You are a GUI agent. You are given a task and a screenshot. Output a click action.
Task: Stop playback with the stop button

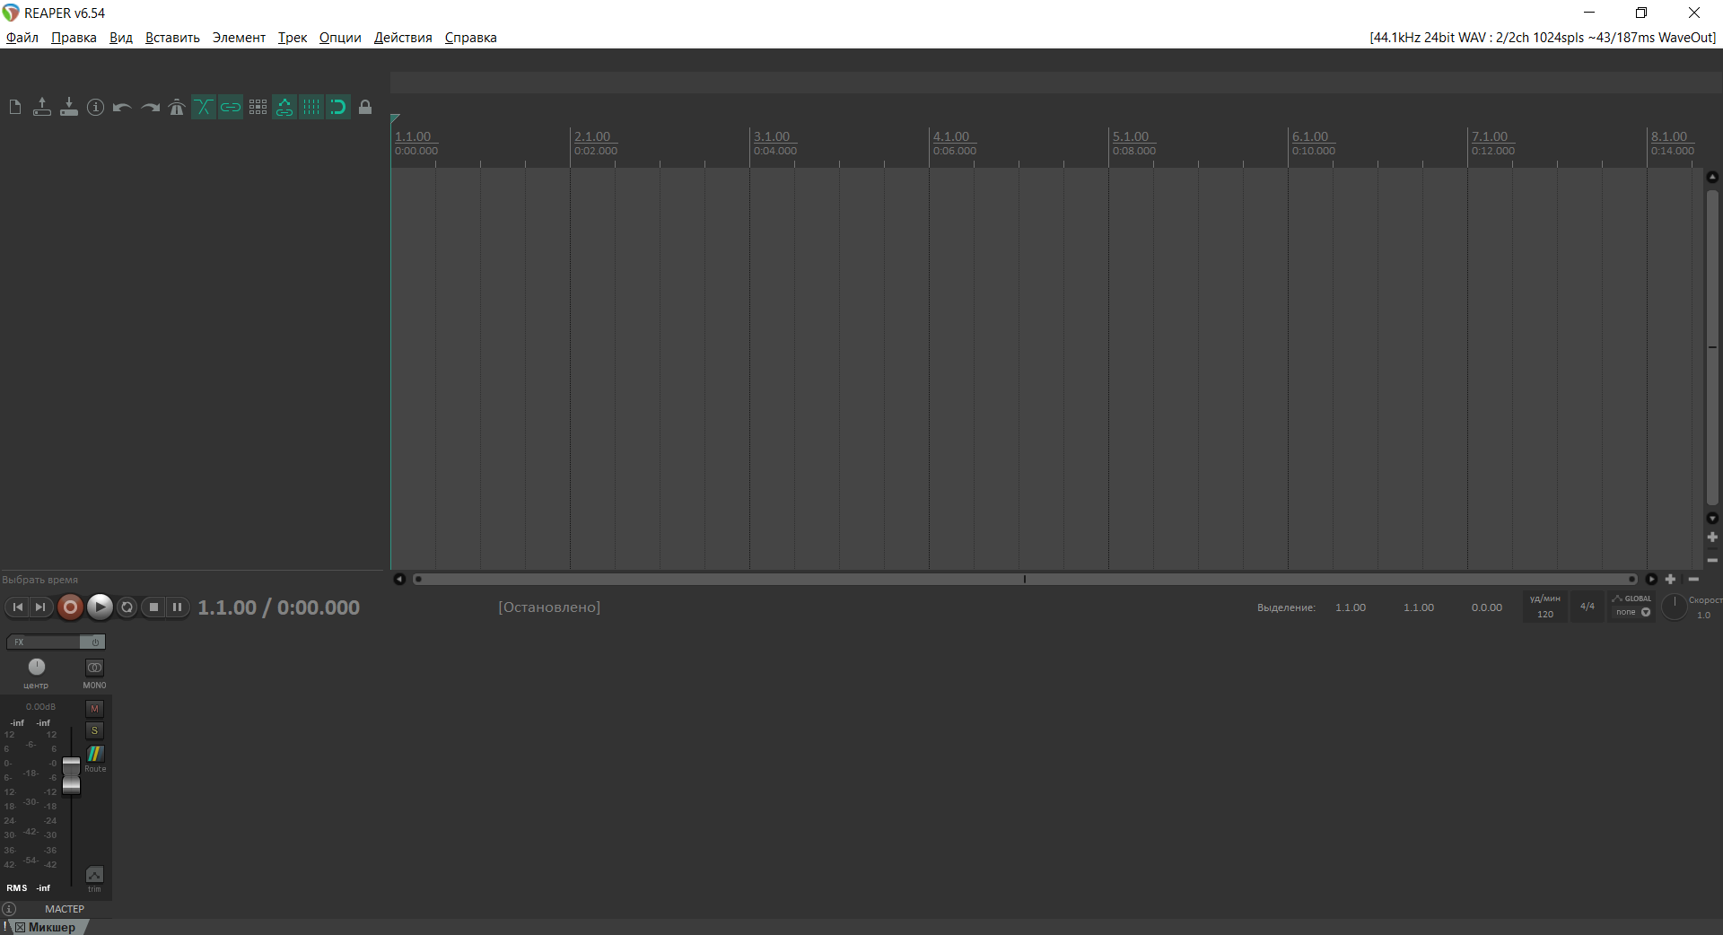(153, 607)
